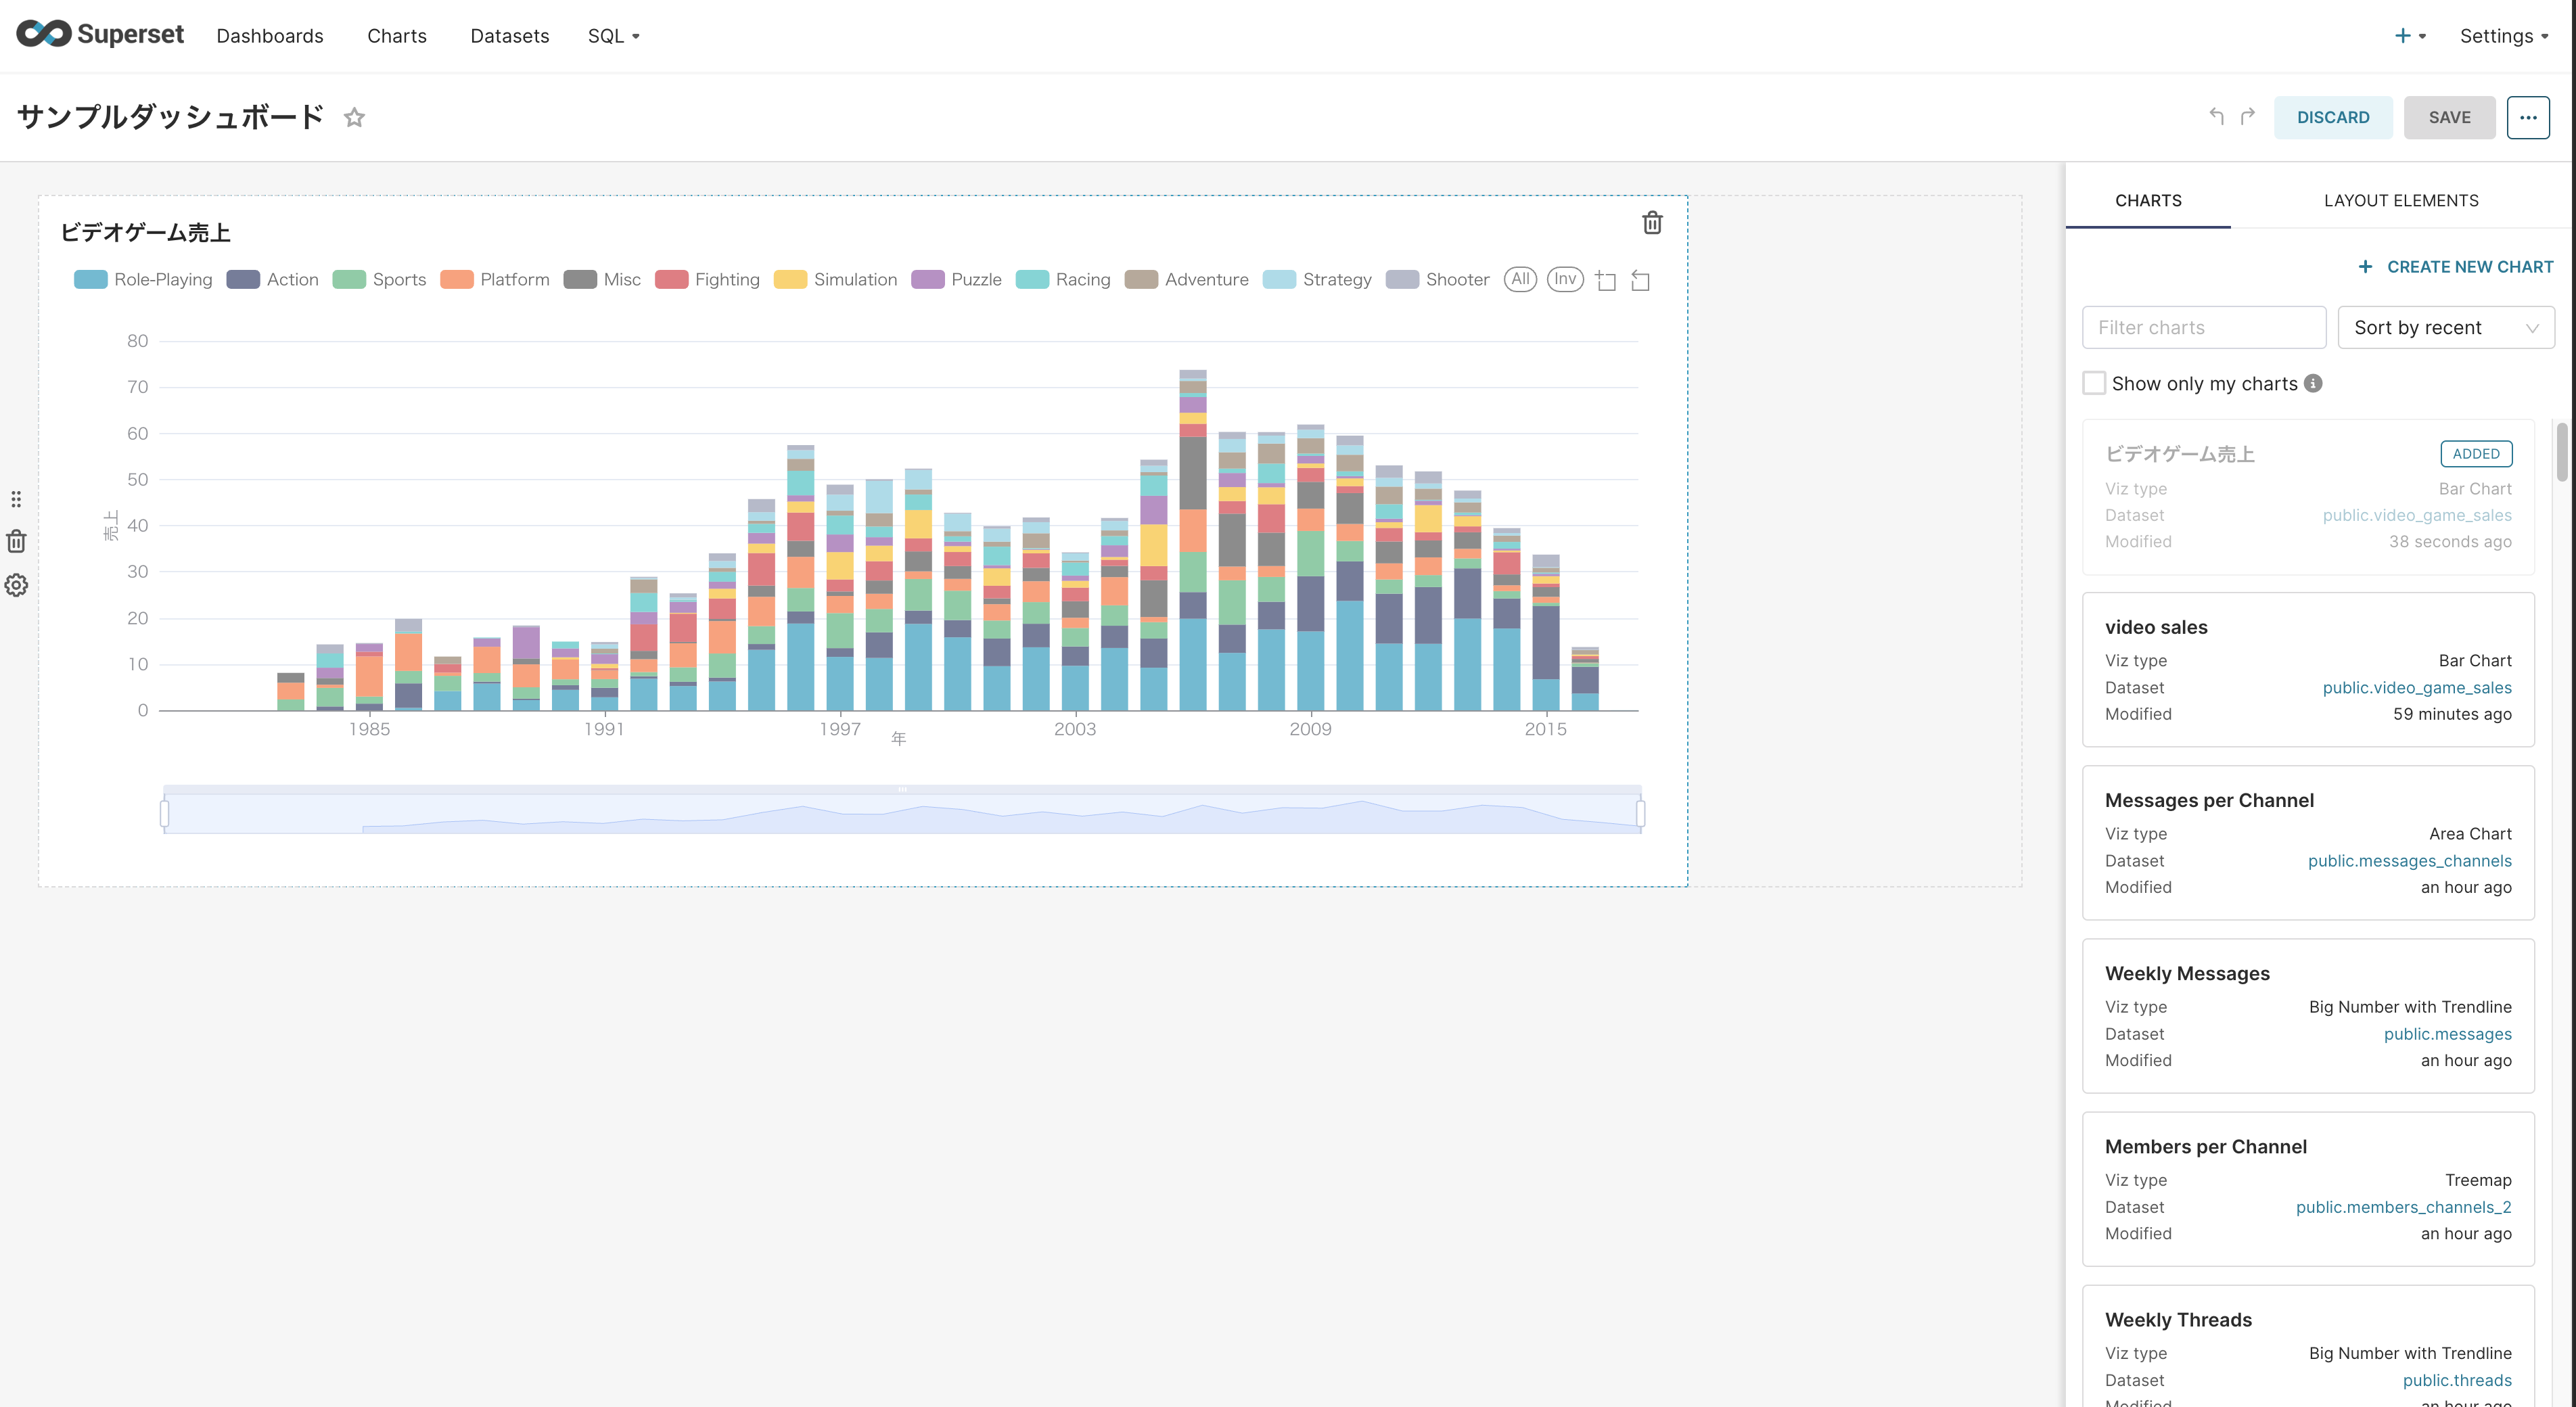Image resolution: width=2576 pixels, height=1407 pixels.
Task: Select the Weekly Threads chart card
Action: (2308, 1346)
